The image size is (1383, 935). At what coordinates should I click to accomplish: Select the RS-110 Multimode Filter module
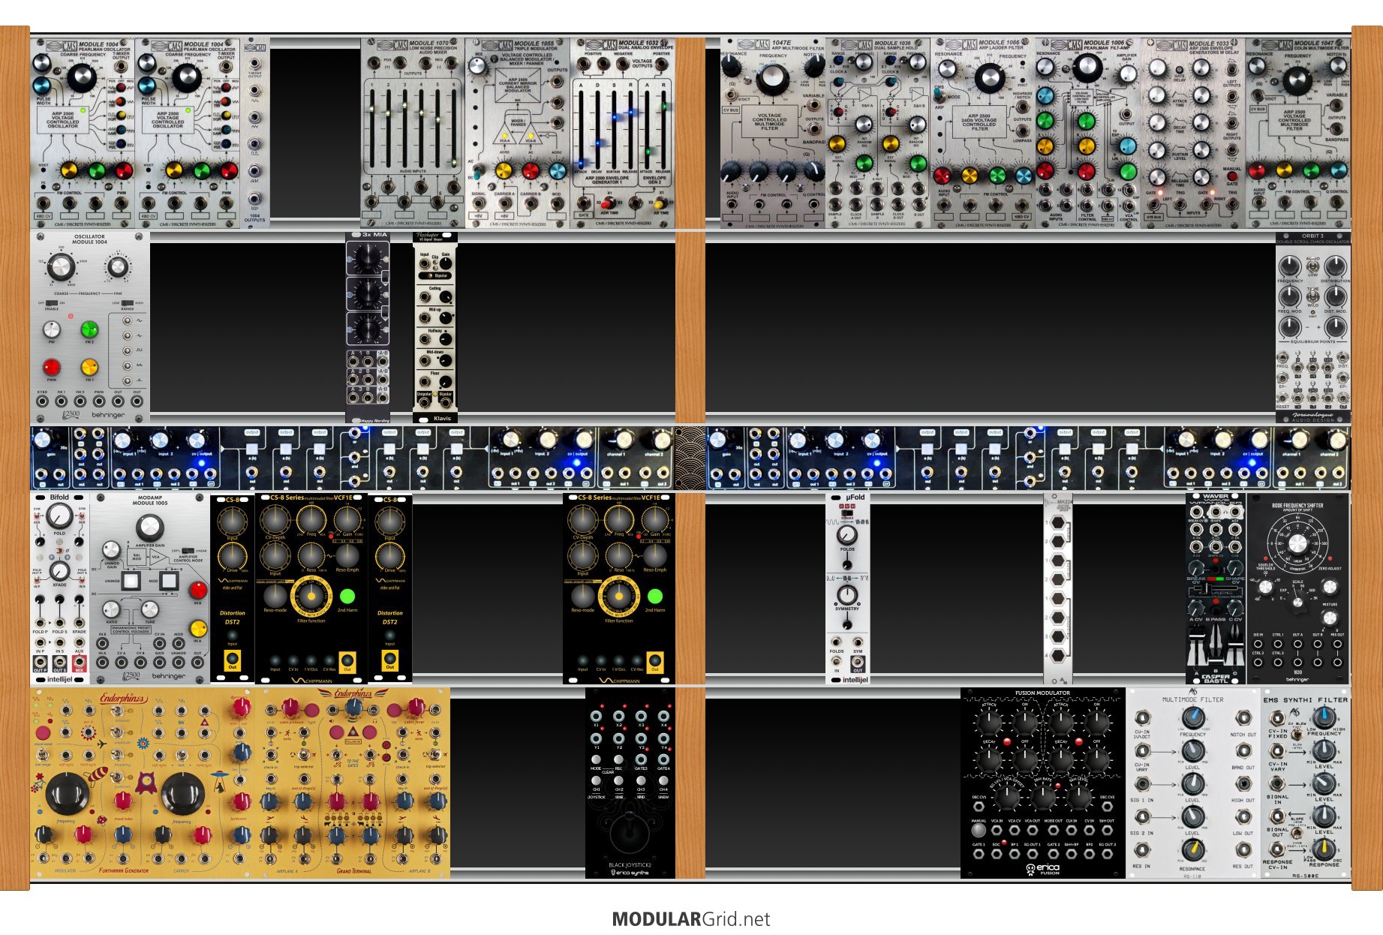point(1193,783)
